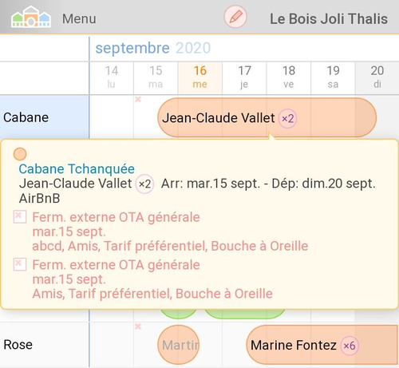The width and height of the screenshot is (399, 368).
Task: Select Sunday 20 column header
Action: 377,77
